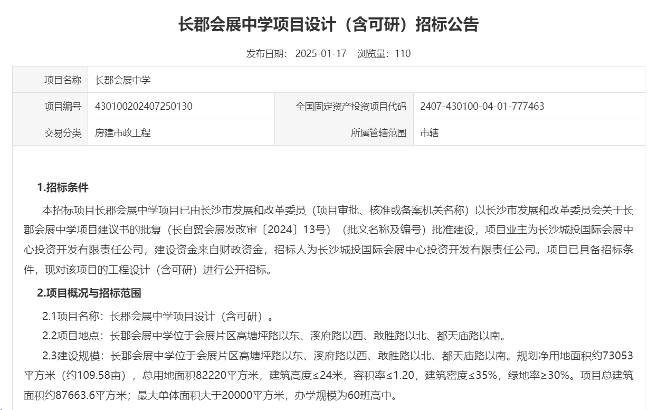Image resolution: width=657 pixels, height=410 pixels.
Task: Click the page title 长郡会展中学项目设计（含可研）招标公告
Action: 328,25
